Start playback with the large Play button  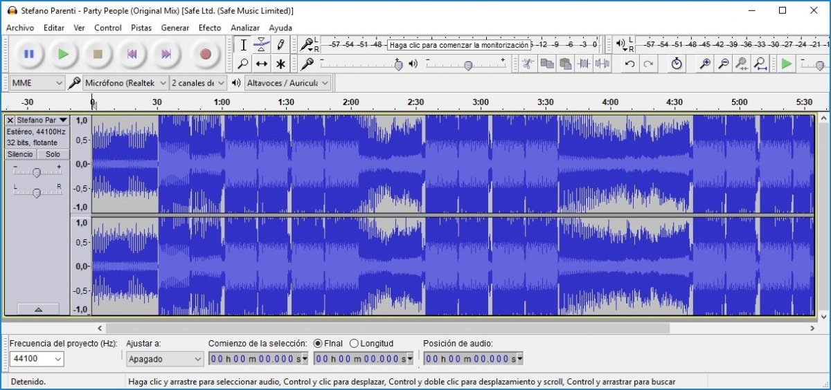pyautogui.click(x=64, y=54)
